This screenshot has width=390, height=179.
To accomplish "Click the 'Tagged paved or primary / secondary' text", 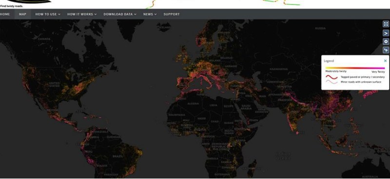I will [362, 77].
